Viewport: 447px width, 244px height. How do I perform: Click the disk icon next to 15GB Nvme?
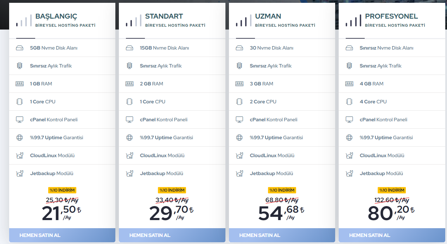pos(129,48)
